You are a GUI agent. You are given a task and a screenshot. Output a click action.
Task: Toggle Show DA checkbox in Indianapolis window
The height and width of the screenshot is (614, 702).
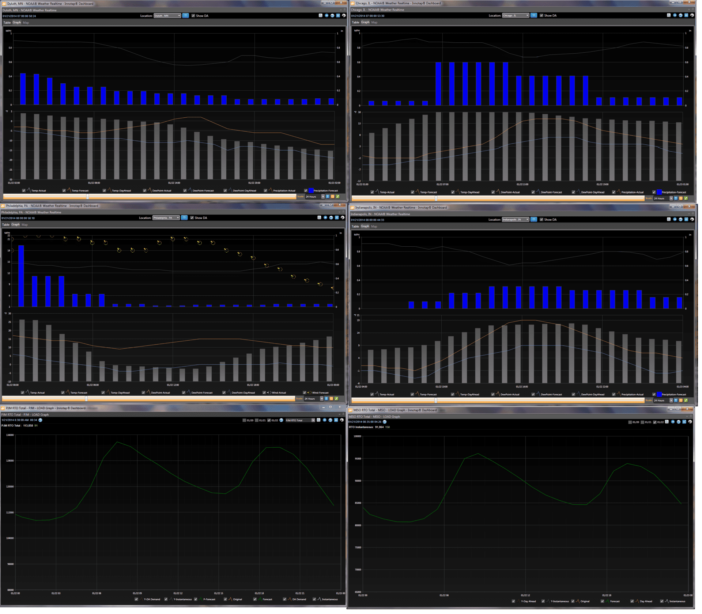pyautogui.click(x=541, y=220)
